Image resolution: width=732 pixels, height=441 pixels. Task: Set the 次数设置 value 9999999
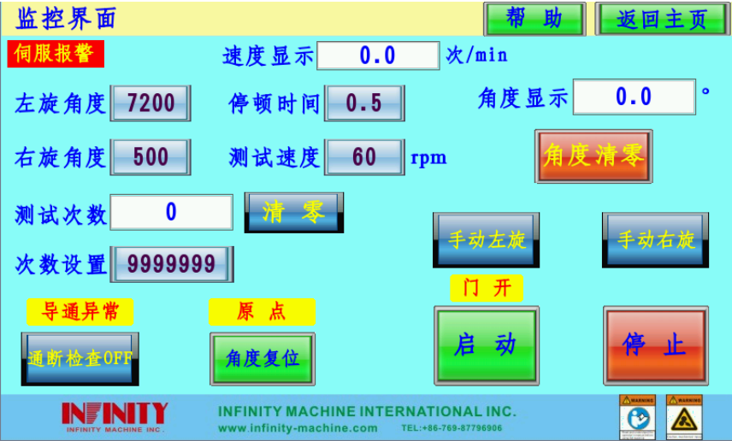(172, 264)
